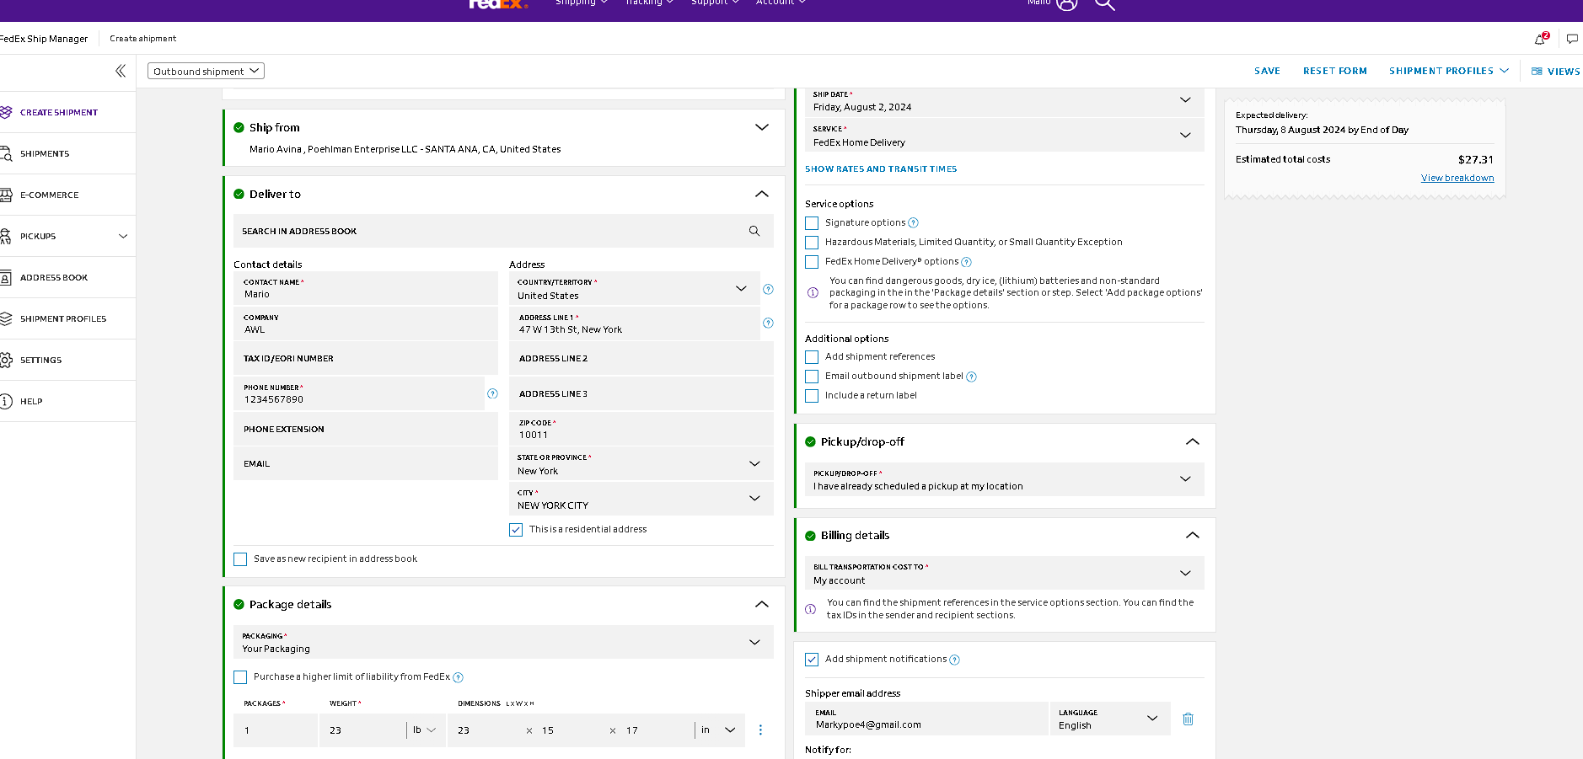Click the Address Book sidebar icon
The width and height of the screenshot is (1583, 759).
tap(5, 277)
